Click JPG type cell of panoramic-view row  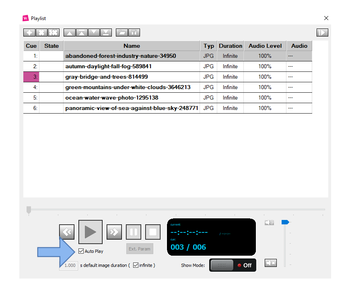click(x=208, y=108)
